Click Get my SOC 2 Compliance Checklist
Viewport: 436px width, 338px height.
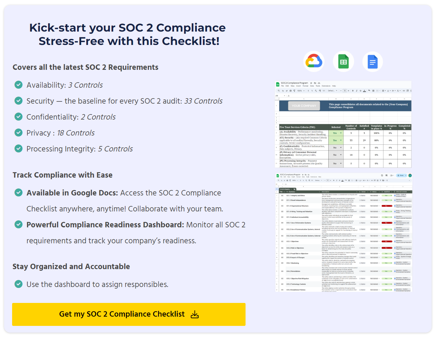point(129,314)
